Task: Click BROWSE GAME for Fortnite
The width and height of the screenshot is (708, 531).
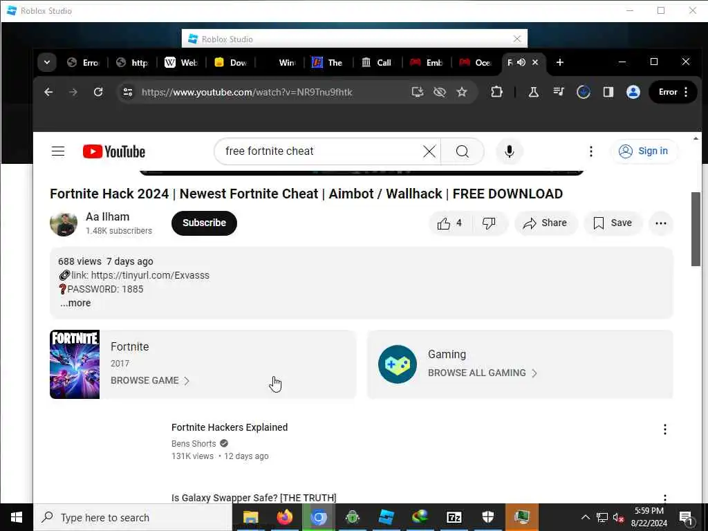Action: tap(150, 381)
